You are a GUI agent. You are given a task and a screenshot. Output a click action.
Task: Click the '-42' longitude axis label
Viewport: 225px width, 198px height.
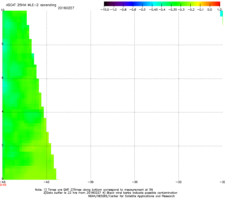point(47,182)
